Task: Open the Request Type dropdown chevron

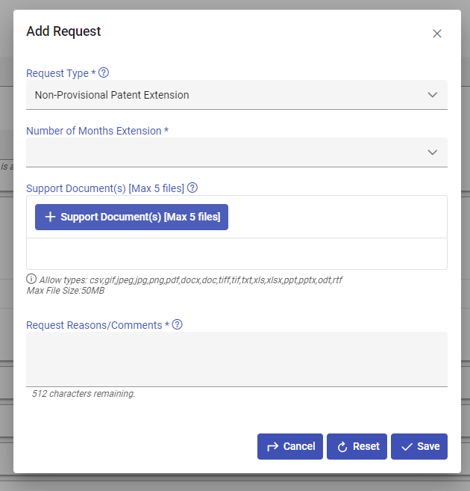Action: point(432,95)
